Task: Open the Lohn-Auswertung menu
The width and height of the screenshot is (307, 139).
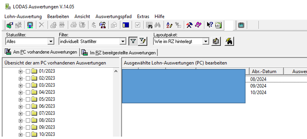Action: [x=23, y=16]
